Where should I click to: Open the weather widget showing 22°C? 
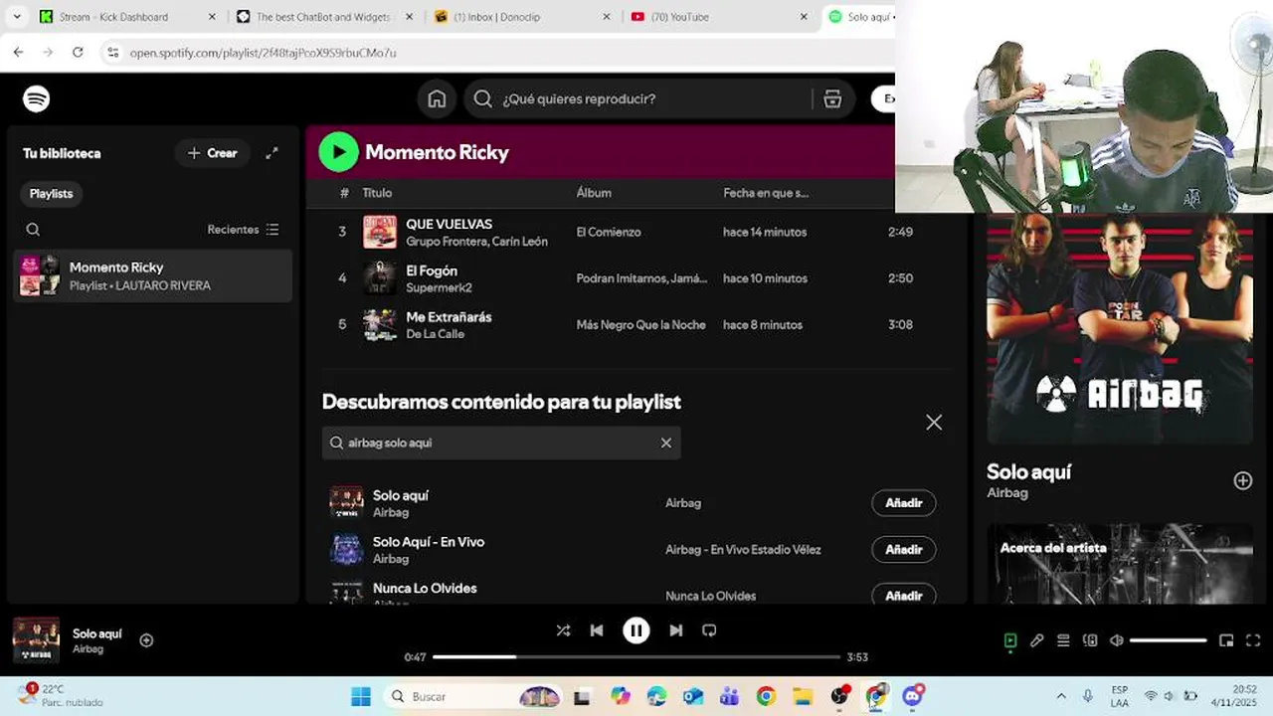[x=60, y=695]
